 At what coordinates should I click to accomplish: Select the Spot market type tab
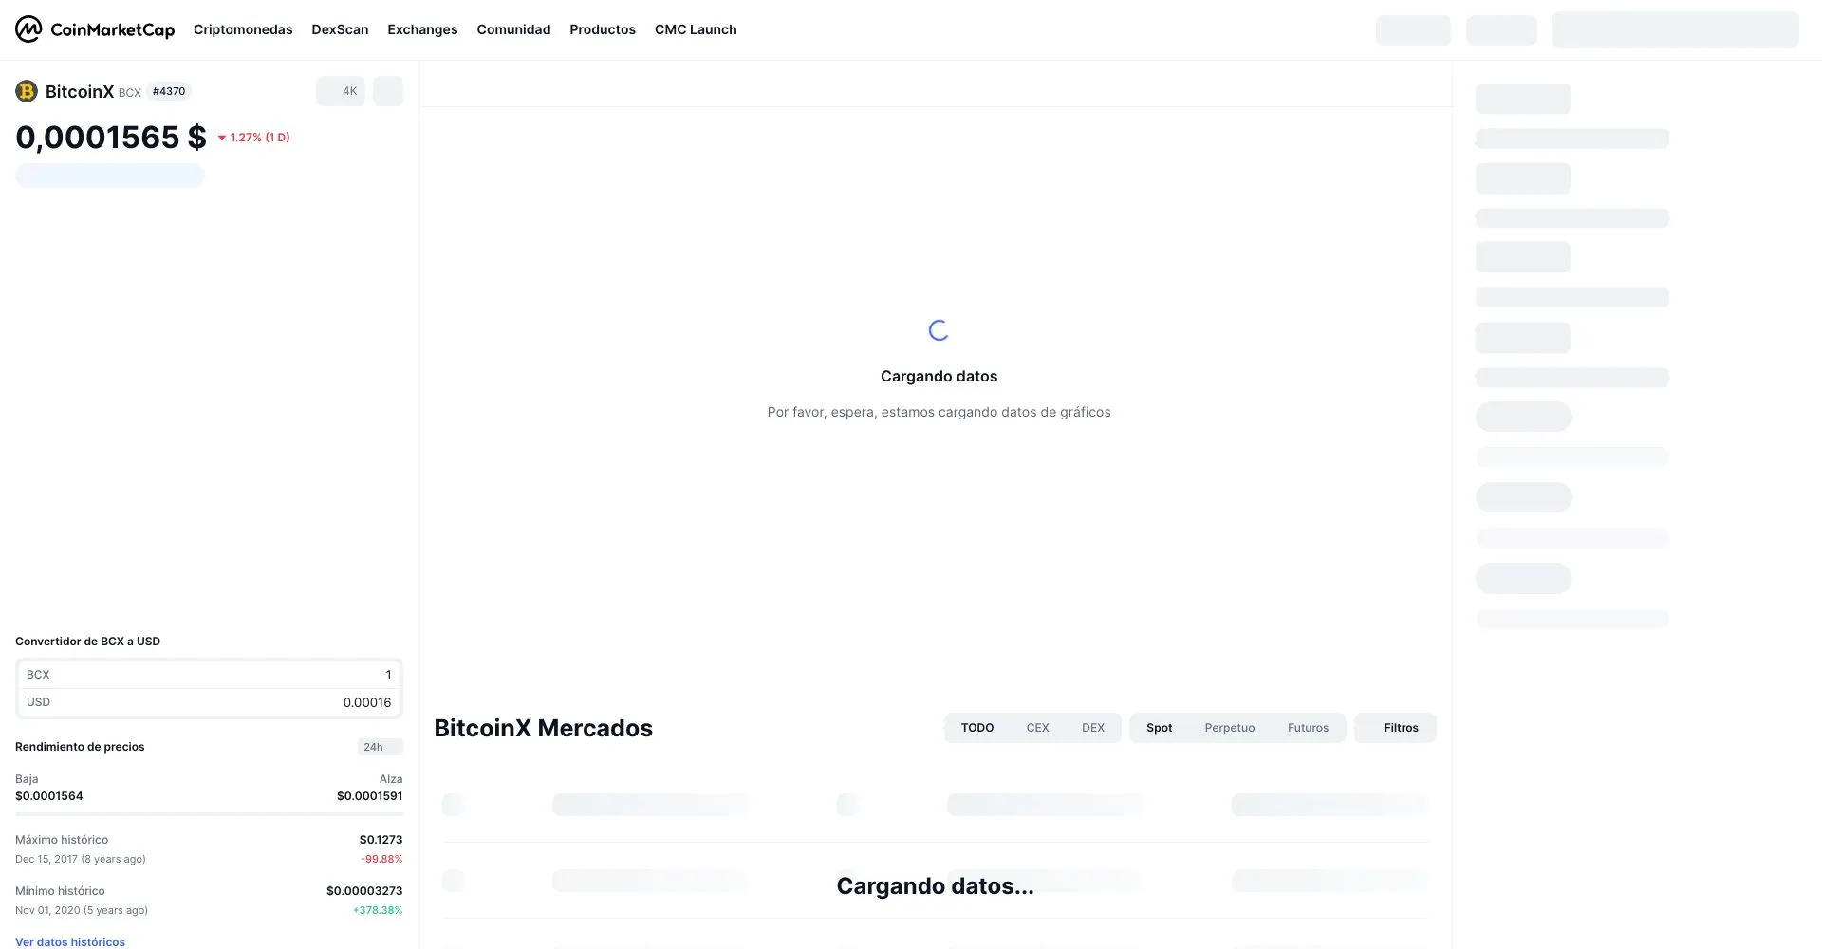[1159, 728]
